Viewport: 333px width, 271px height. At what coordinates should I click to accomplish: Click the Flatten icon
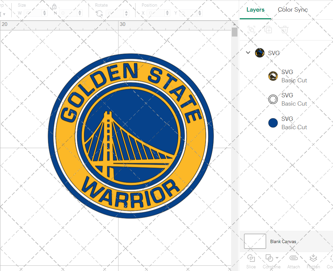pos(313,258)
